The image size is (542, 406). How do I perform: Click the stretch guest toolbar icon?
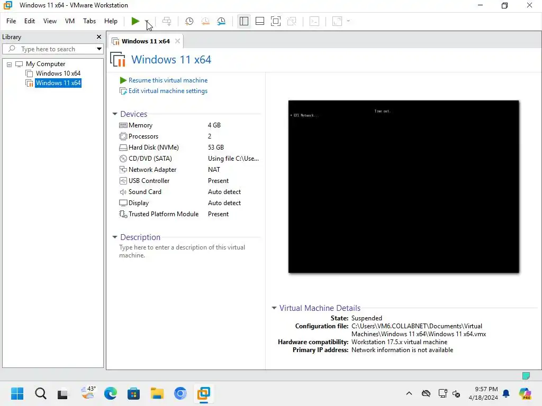point(337,21)
